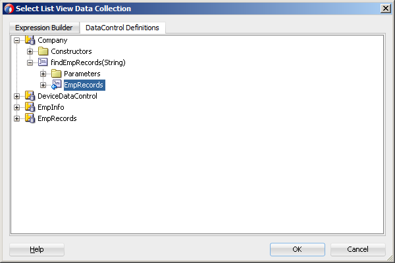Confirm selection with the OK button

click(x=297, y=249)
